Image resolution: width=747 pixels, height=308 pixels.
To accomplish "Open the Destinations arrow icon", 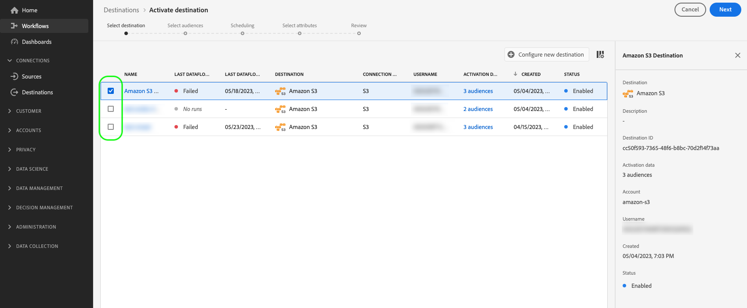I will pos(14,92).
